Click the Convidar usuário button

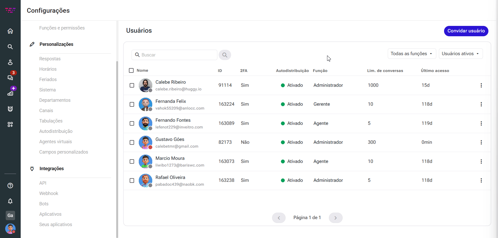pos(466,31)
